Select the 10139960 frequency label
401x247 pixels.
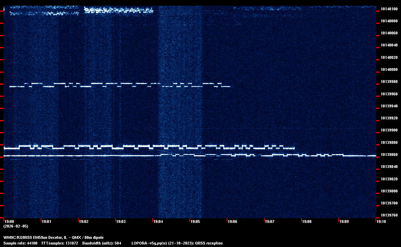tap(389, 94)
